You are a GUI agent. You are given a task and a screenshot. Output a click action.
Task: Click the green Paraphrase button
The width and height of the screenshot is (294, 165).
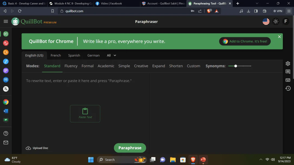130,148
